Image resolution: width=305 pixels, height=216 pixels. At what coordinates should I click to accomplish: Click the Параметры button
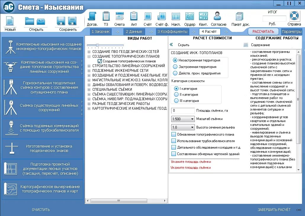[291, 31]
